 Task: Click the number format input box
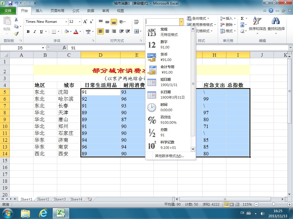162,22
